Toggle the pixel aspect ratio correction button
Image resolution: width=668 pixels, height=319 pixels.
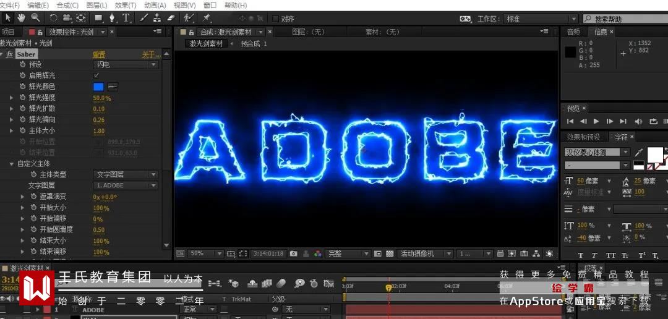[x=500, y=253]
